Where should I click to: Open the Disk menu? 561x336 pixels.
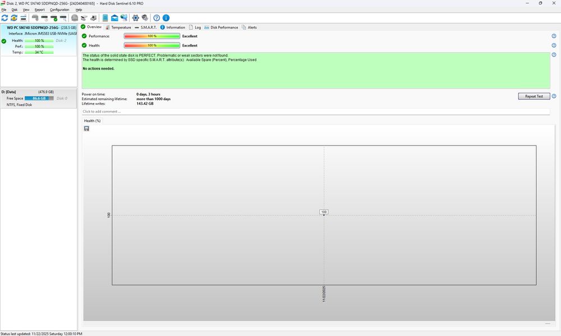pos(15,10)
